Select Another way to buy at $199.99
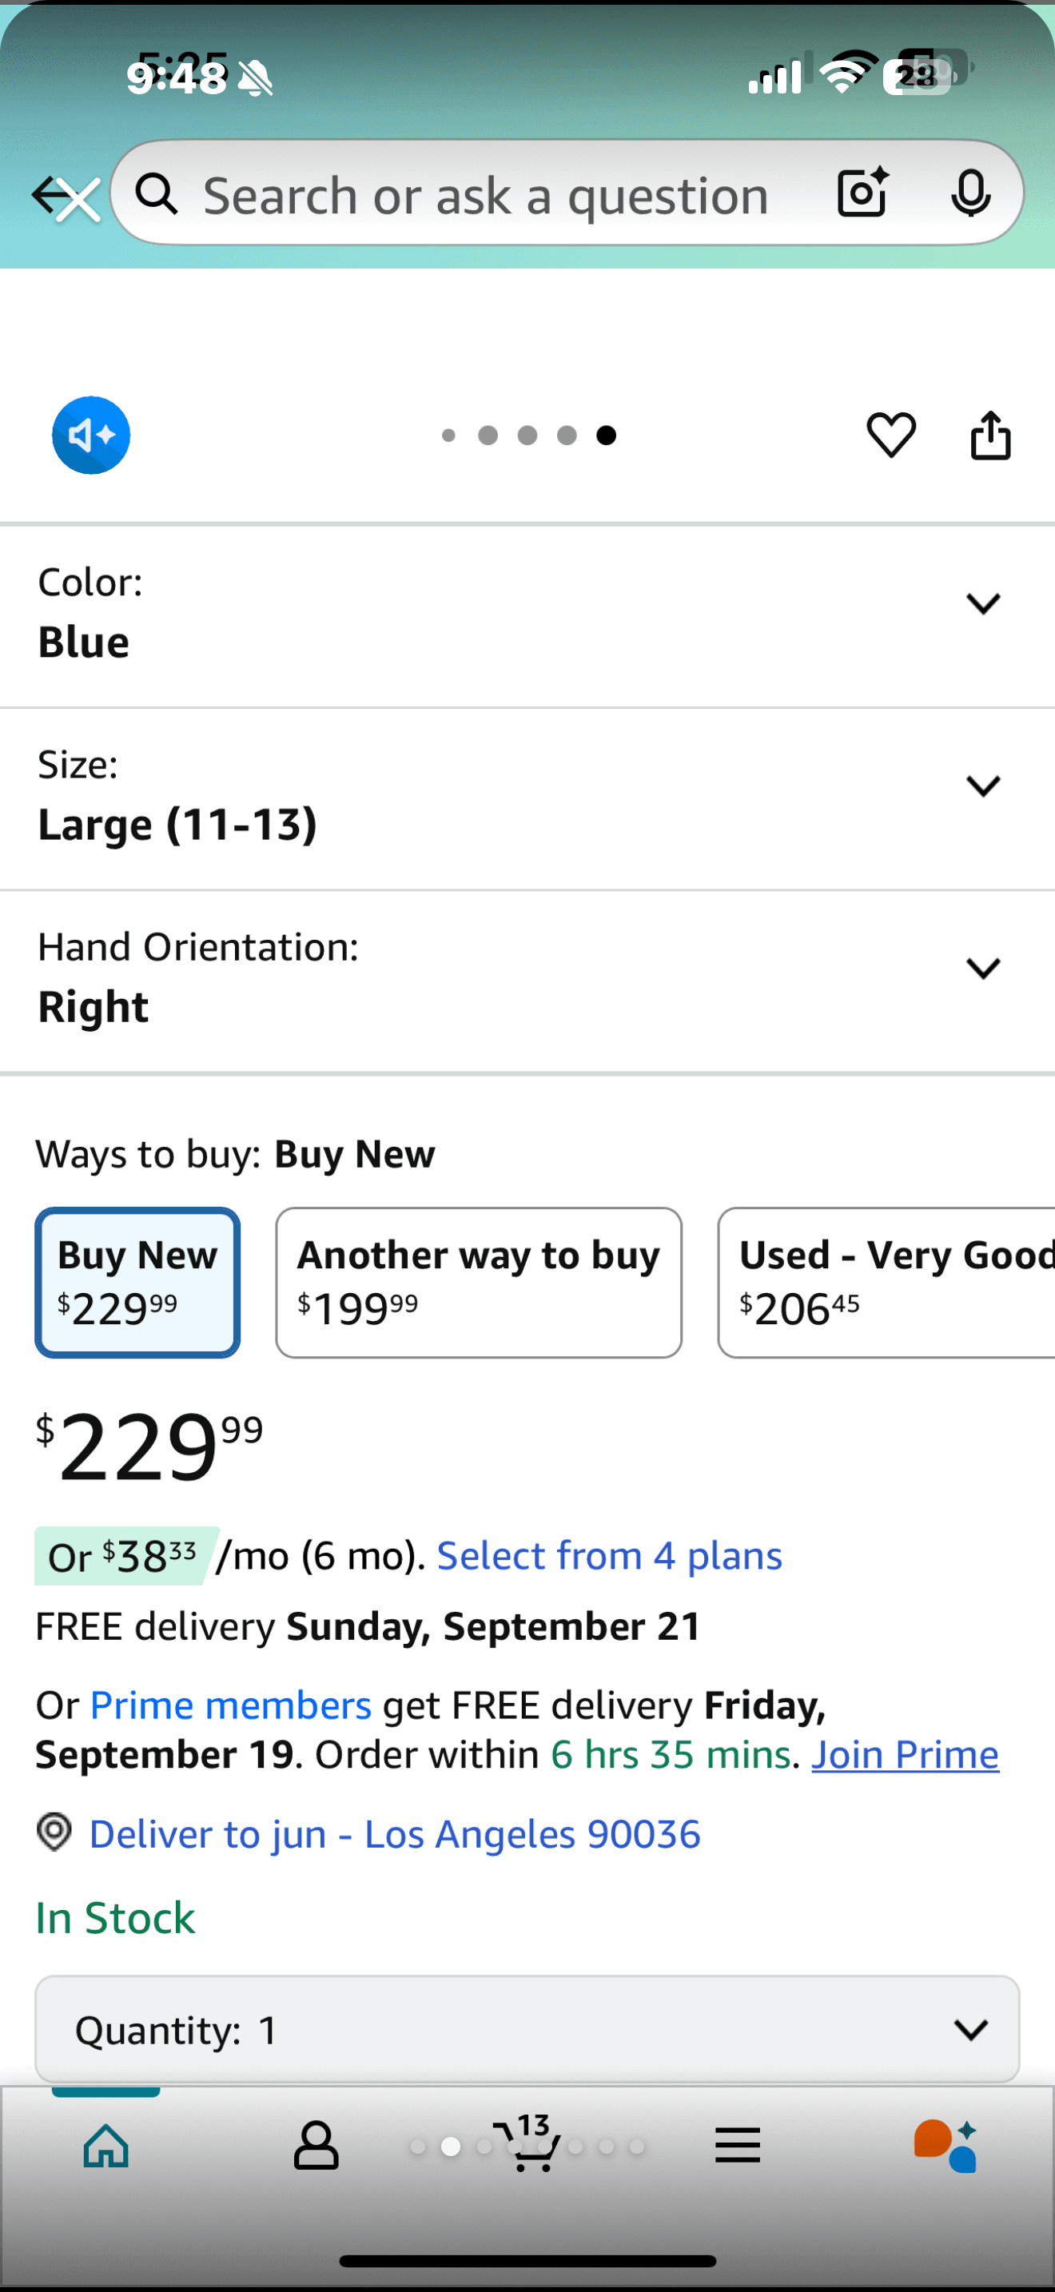The width and height of the screenshot is (1055, 2292). tap(479, 1282)
